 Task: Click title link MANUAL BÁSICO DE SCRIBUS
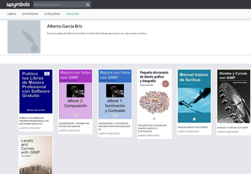click(x=193, y=127)
